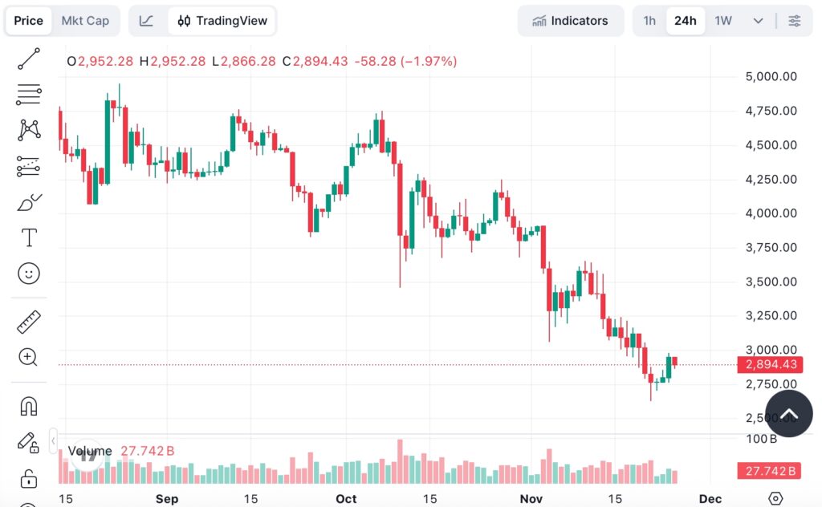Select the Measure ruler tool
Image resolution: width=822 pixels, height=507 pixels.
click(x=28, y=321)
